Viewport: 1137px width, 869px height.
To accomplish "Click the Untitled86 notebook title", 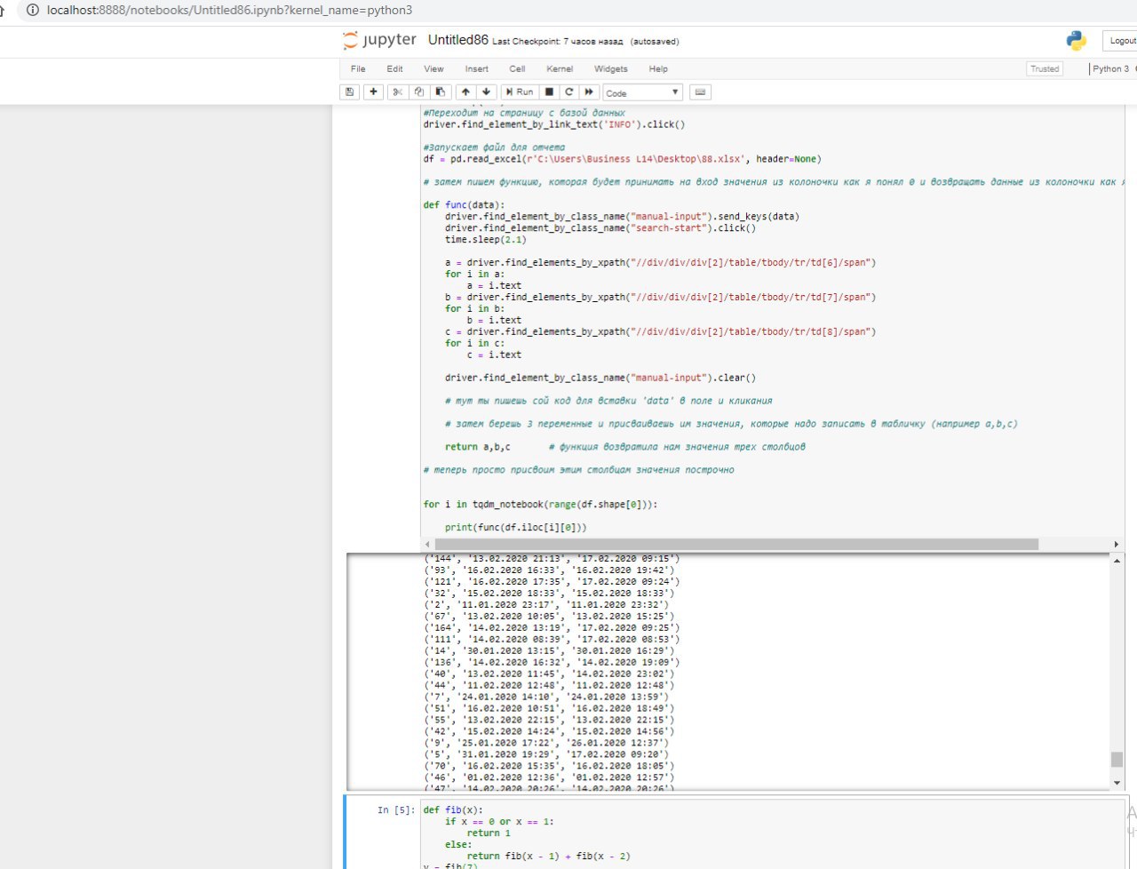I will tap(457, 40).
